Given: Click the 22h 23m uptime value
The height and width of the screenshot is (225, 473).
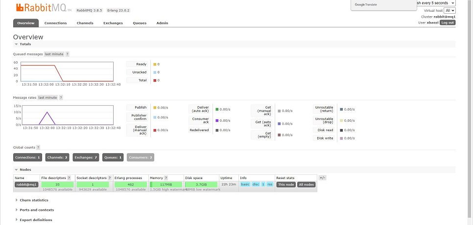Looking at the screenshot, I should click(229, 184).
